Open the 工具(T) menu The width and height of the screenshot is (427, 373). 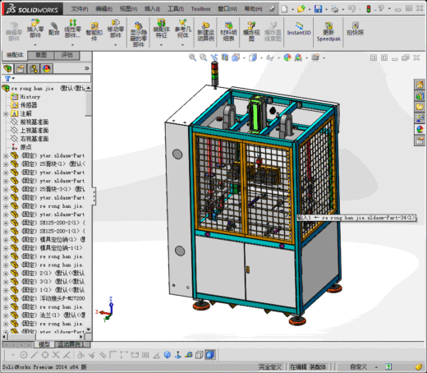point(176,9)
